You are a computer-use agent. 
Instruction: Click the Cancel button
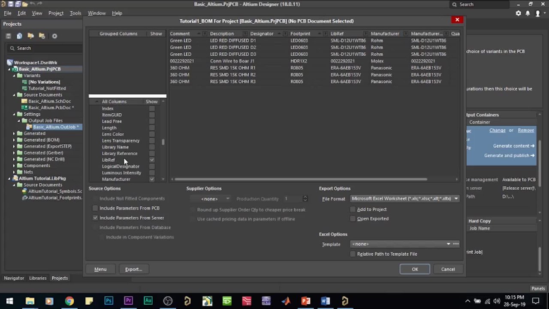click(448, 269)
